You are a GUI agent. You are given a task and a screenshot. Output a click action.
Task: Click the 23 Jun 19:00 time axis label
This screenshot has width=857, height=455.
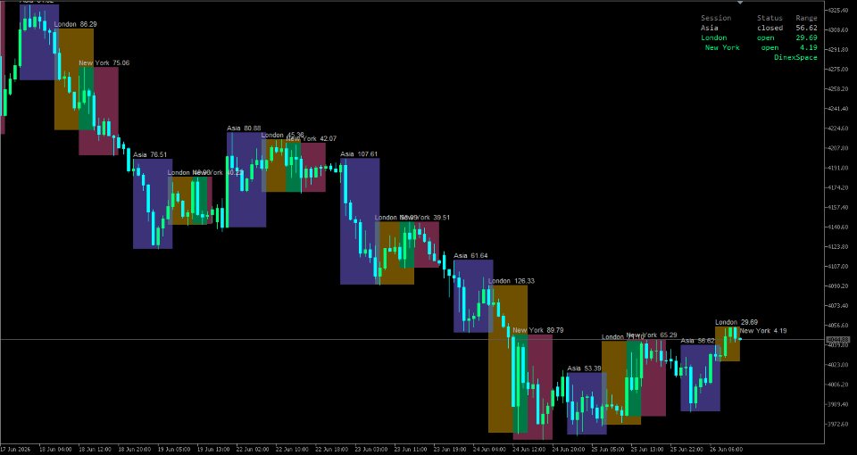(x=450, y=450)
